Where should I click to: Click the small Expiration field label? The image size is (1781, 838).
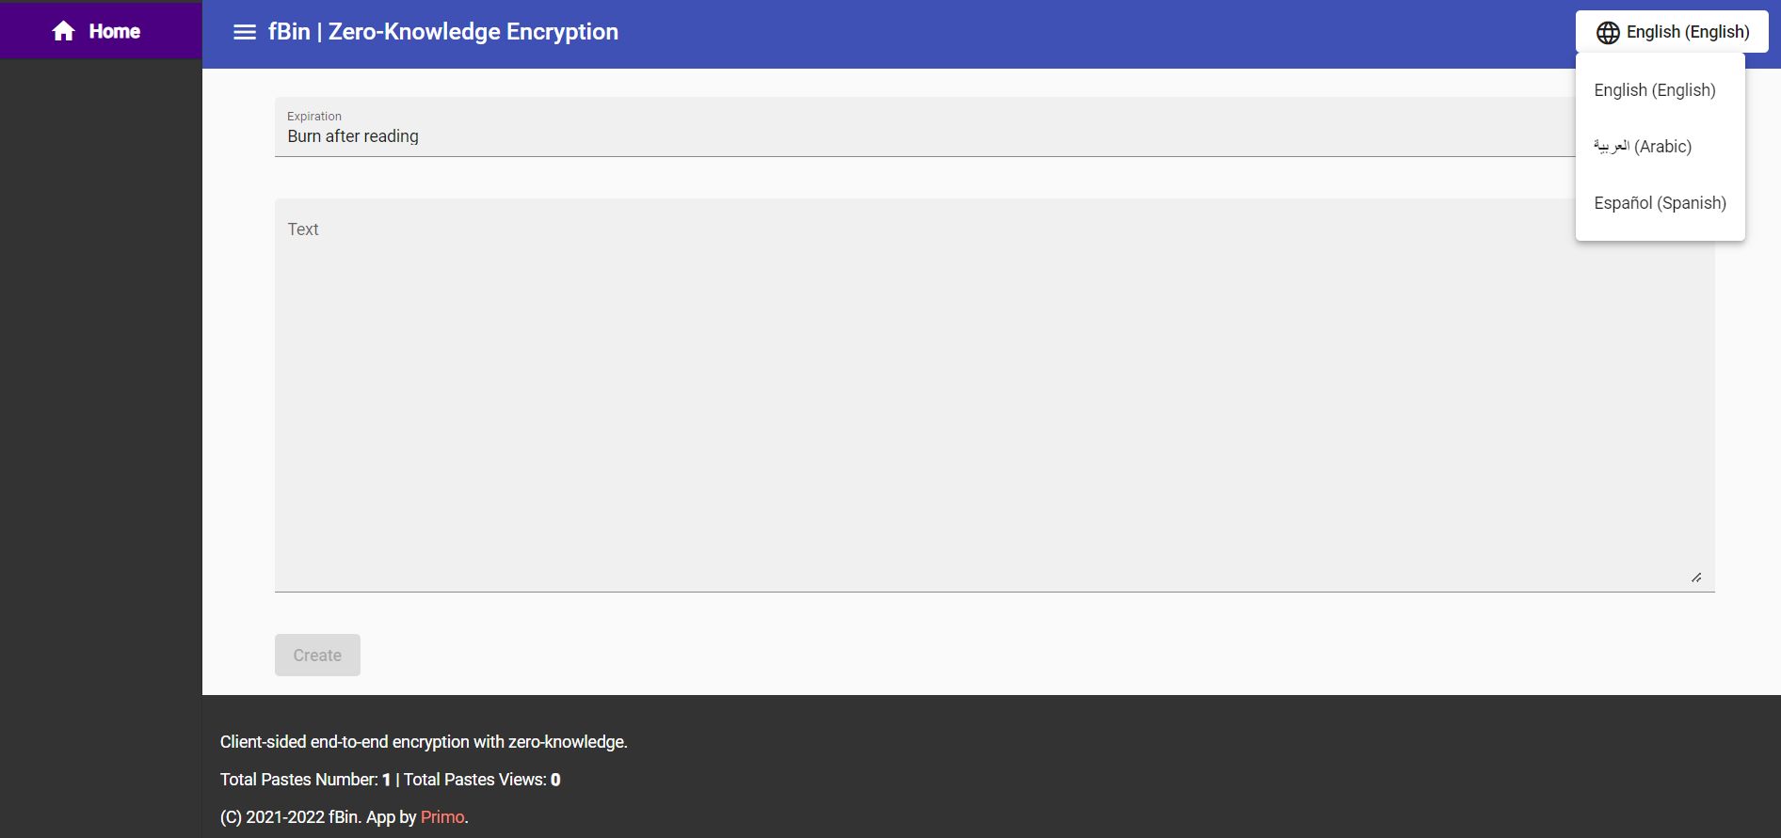314,117
